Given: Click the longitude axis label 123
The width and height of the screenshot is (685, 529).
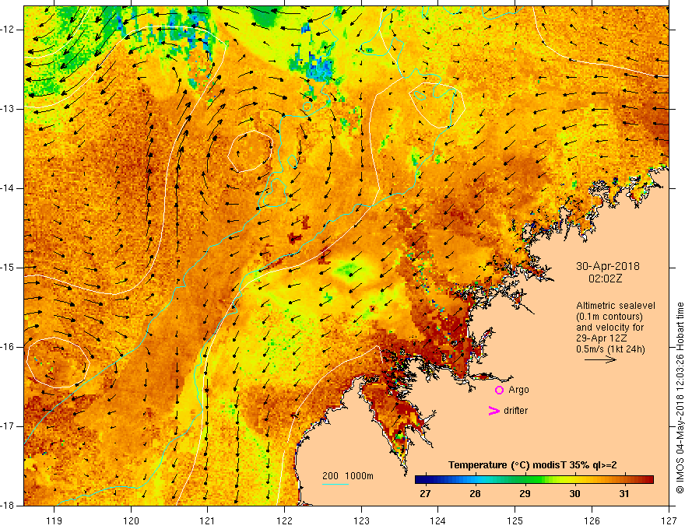Looking at the screenshot, I should tap(361, 520).
